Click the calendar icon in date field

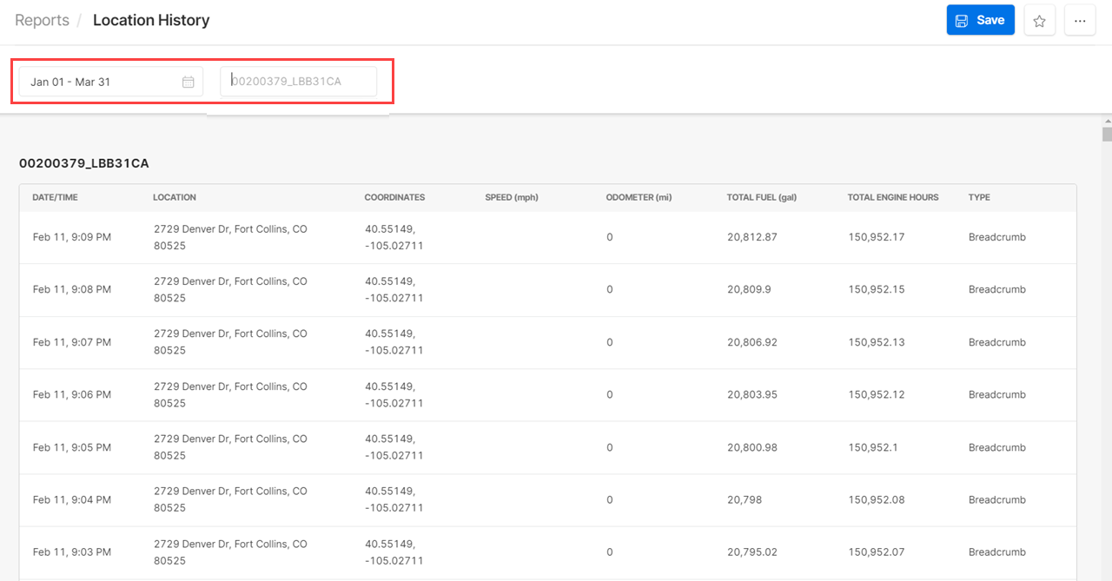(x=188, y=82)
